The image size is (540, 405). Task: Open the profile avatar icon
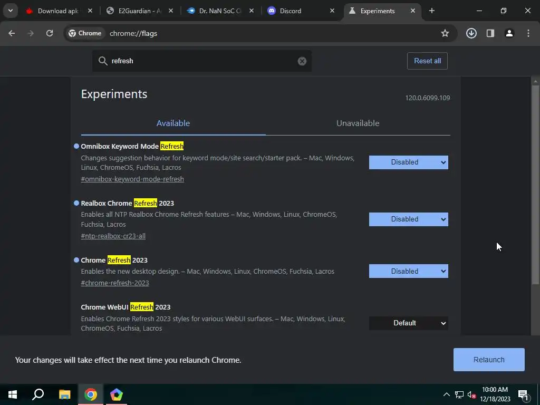(x=509, y=33)
